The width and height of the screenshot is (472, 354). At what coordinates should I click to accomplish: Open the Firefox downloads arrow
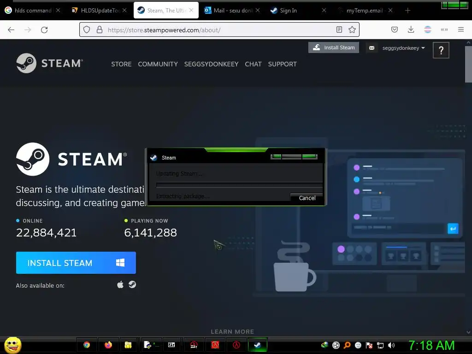click(x=411, y=29)
